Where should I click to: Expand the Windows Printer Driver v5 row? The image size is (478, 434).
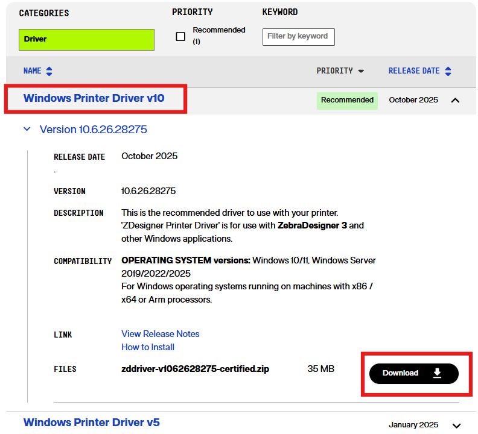coord(456,426)
